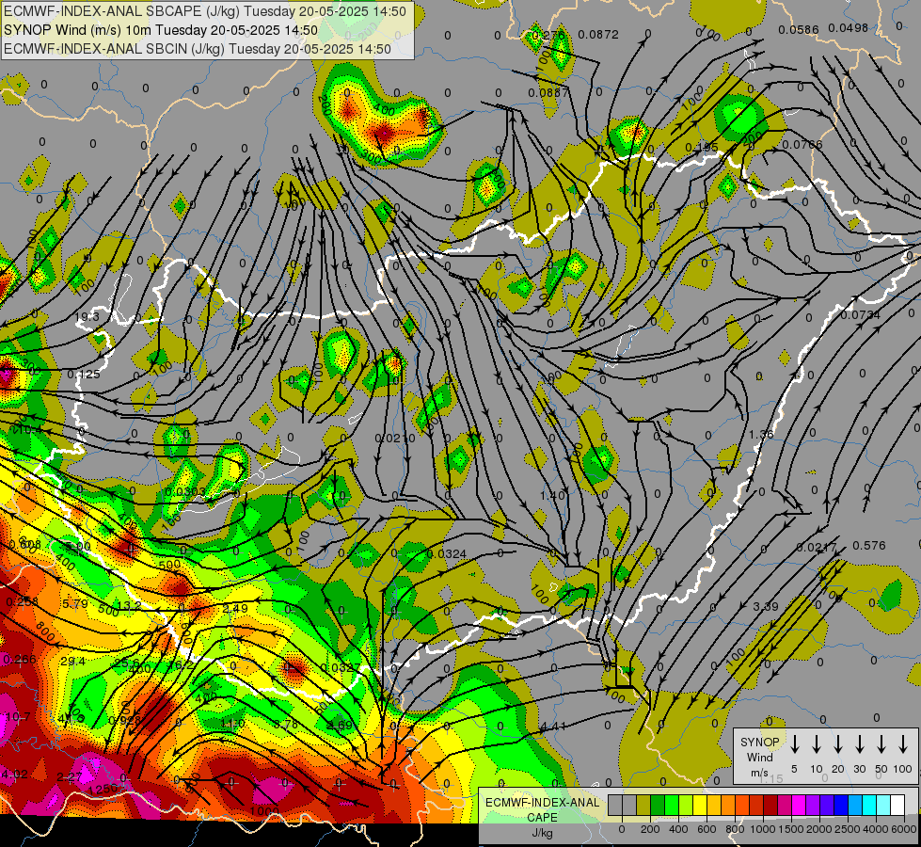Click the 0.266 value on the map
The image size is (921, 847).
tap(20, 660)
